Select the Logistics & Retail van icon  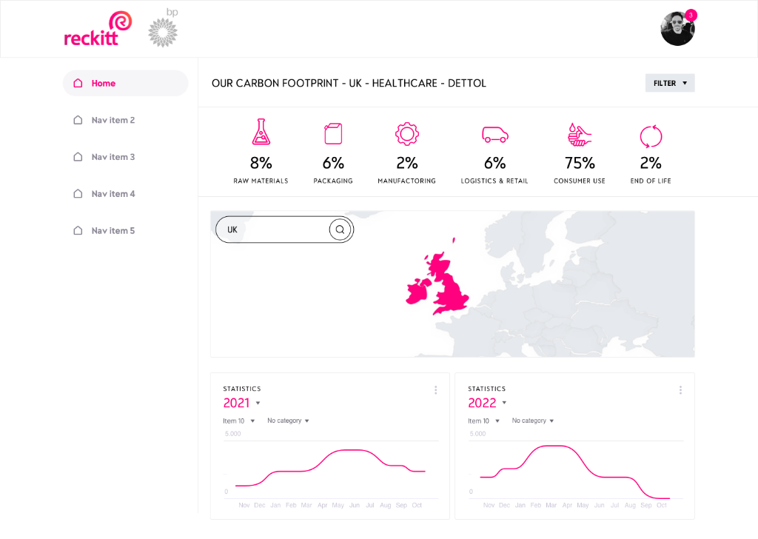click(x=495, y=135)
